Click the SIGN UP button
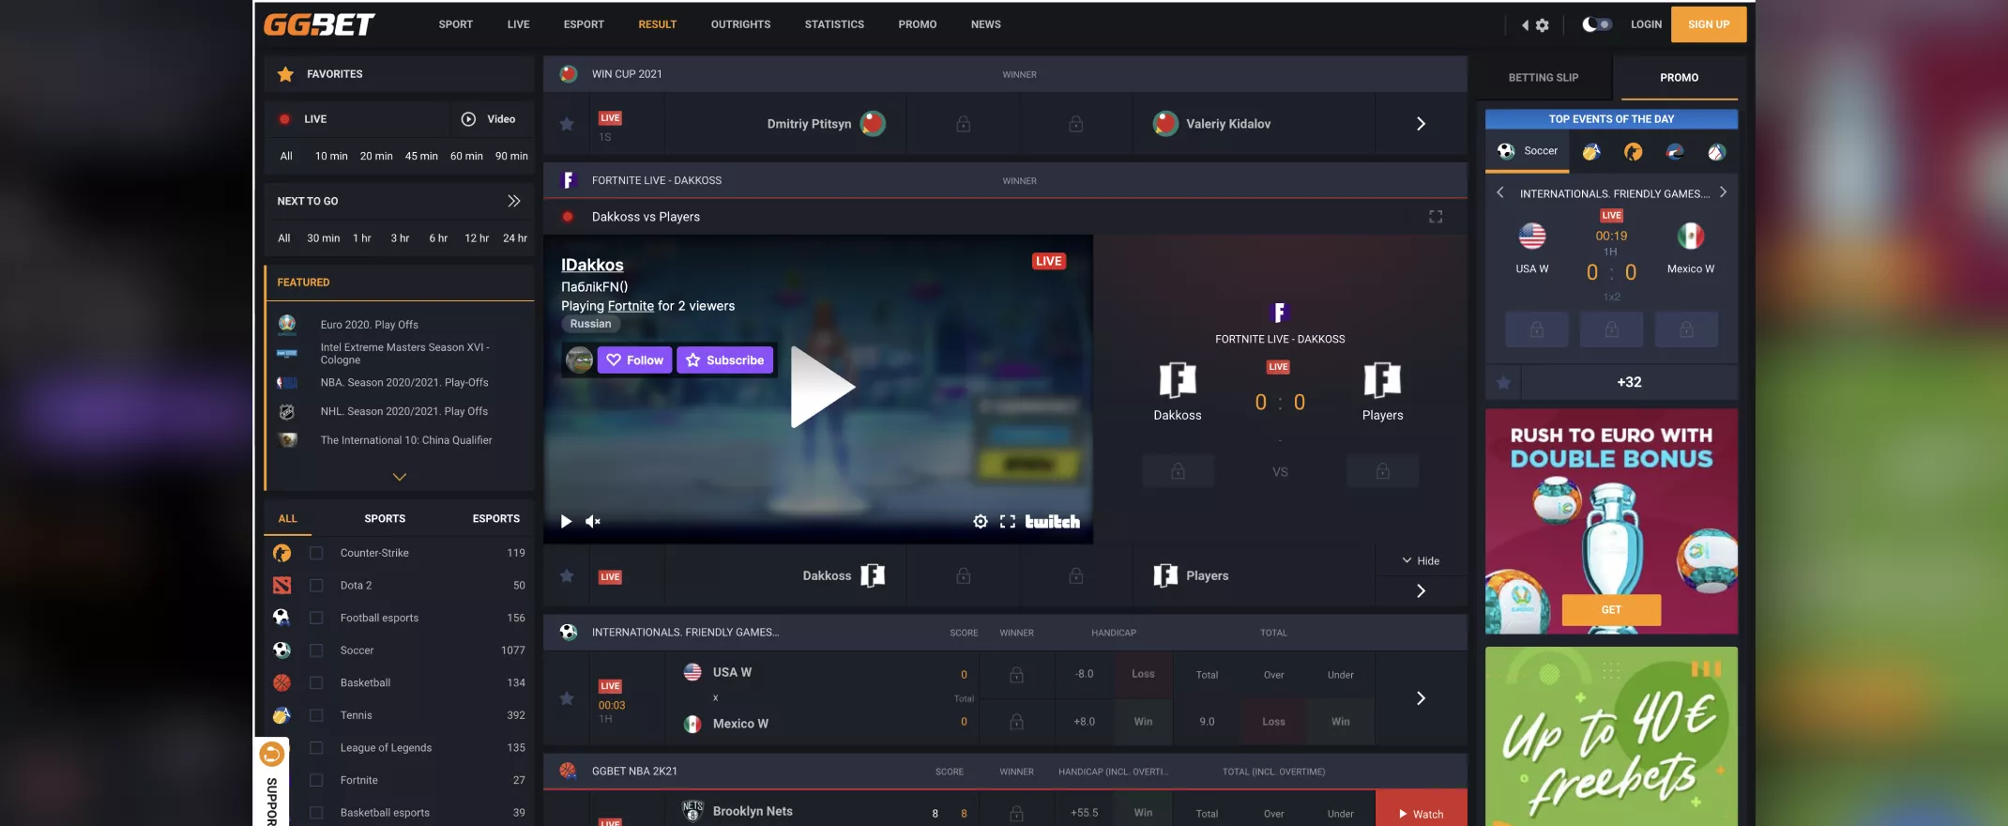The height and width of the screenshot is (826, 2008). tap(1709, 24)
